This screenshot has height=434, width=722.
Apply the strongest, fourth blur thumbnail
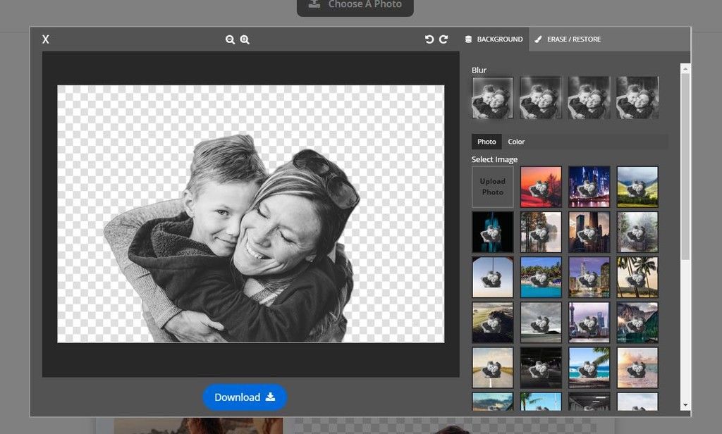[637, 97]
